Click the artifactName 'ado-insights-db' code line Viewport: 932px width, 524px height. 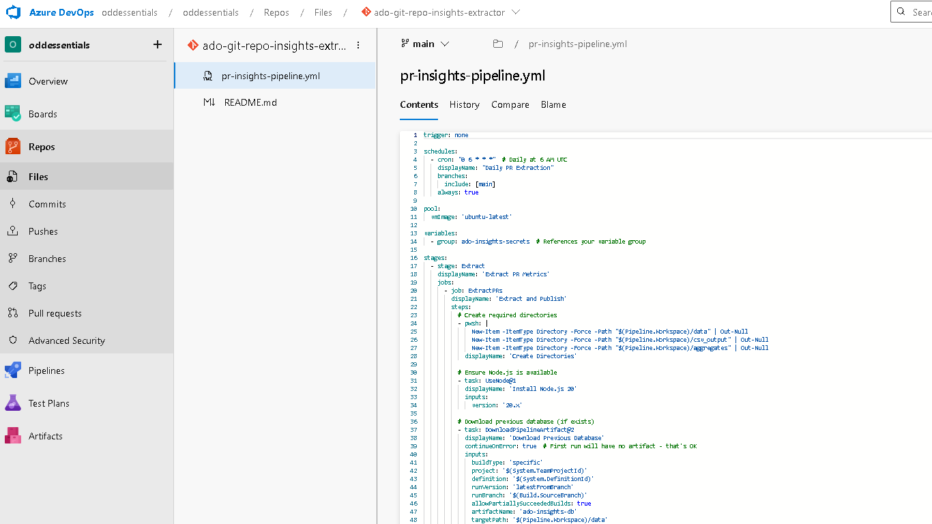[524, 512]
